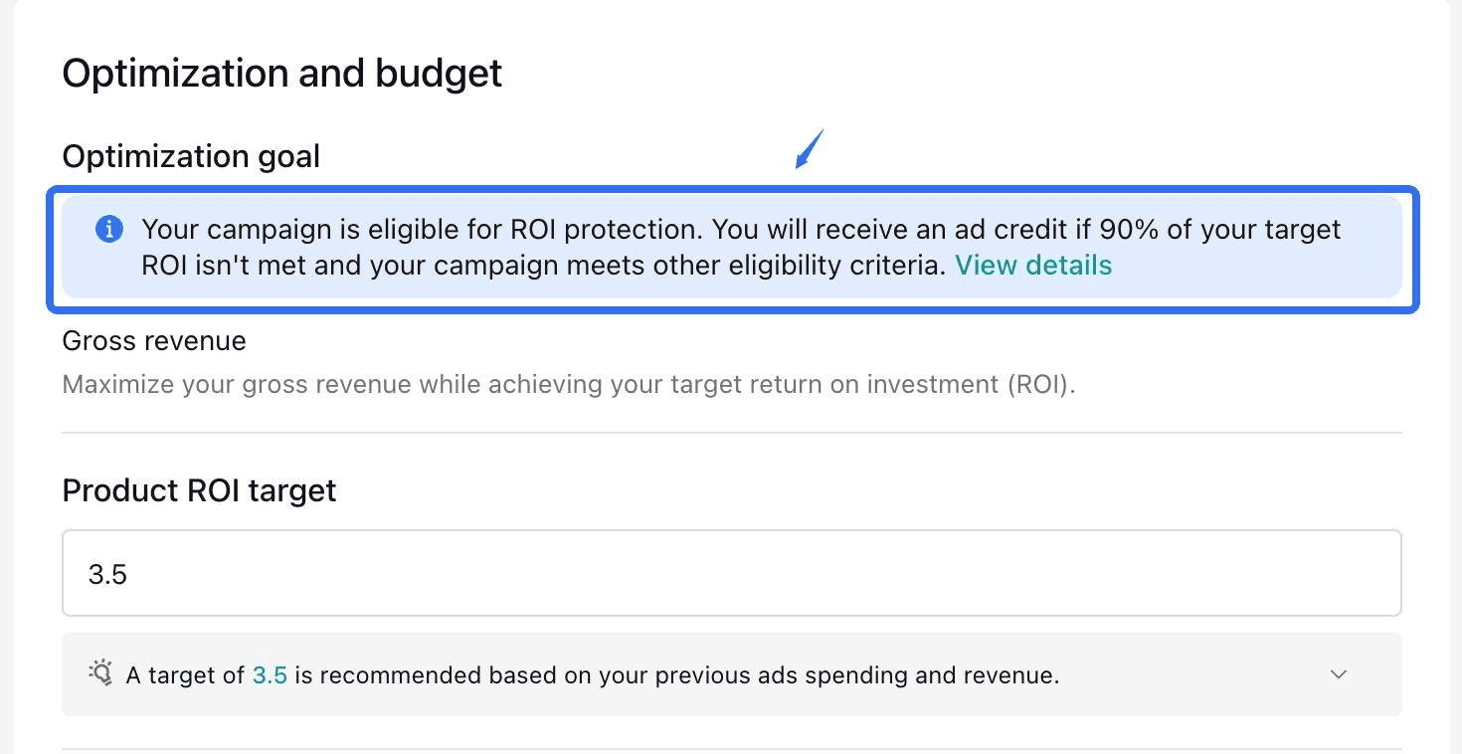1462x754 pixels.
Task: Open the View details link
Action: [1033, 265]
